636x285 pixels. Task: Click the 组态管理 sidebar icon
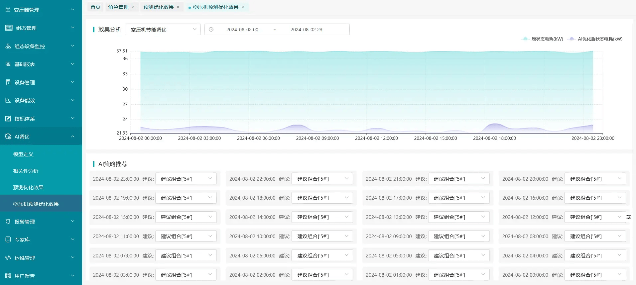point(9,28)
